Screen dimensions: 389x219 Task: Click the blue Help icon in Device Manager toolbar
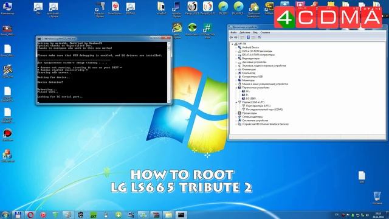(x=248, y=37)
